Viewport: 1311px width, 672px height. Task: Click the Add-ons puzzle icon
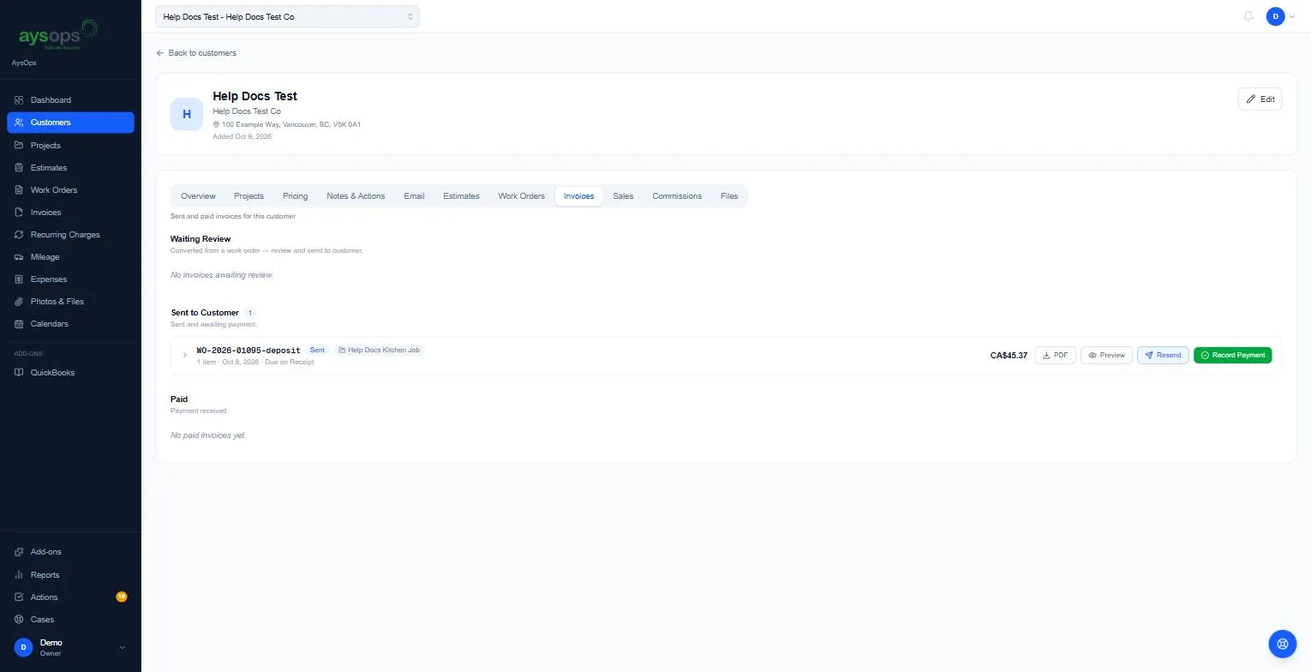19,552
